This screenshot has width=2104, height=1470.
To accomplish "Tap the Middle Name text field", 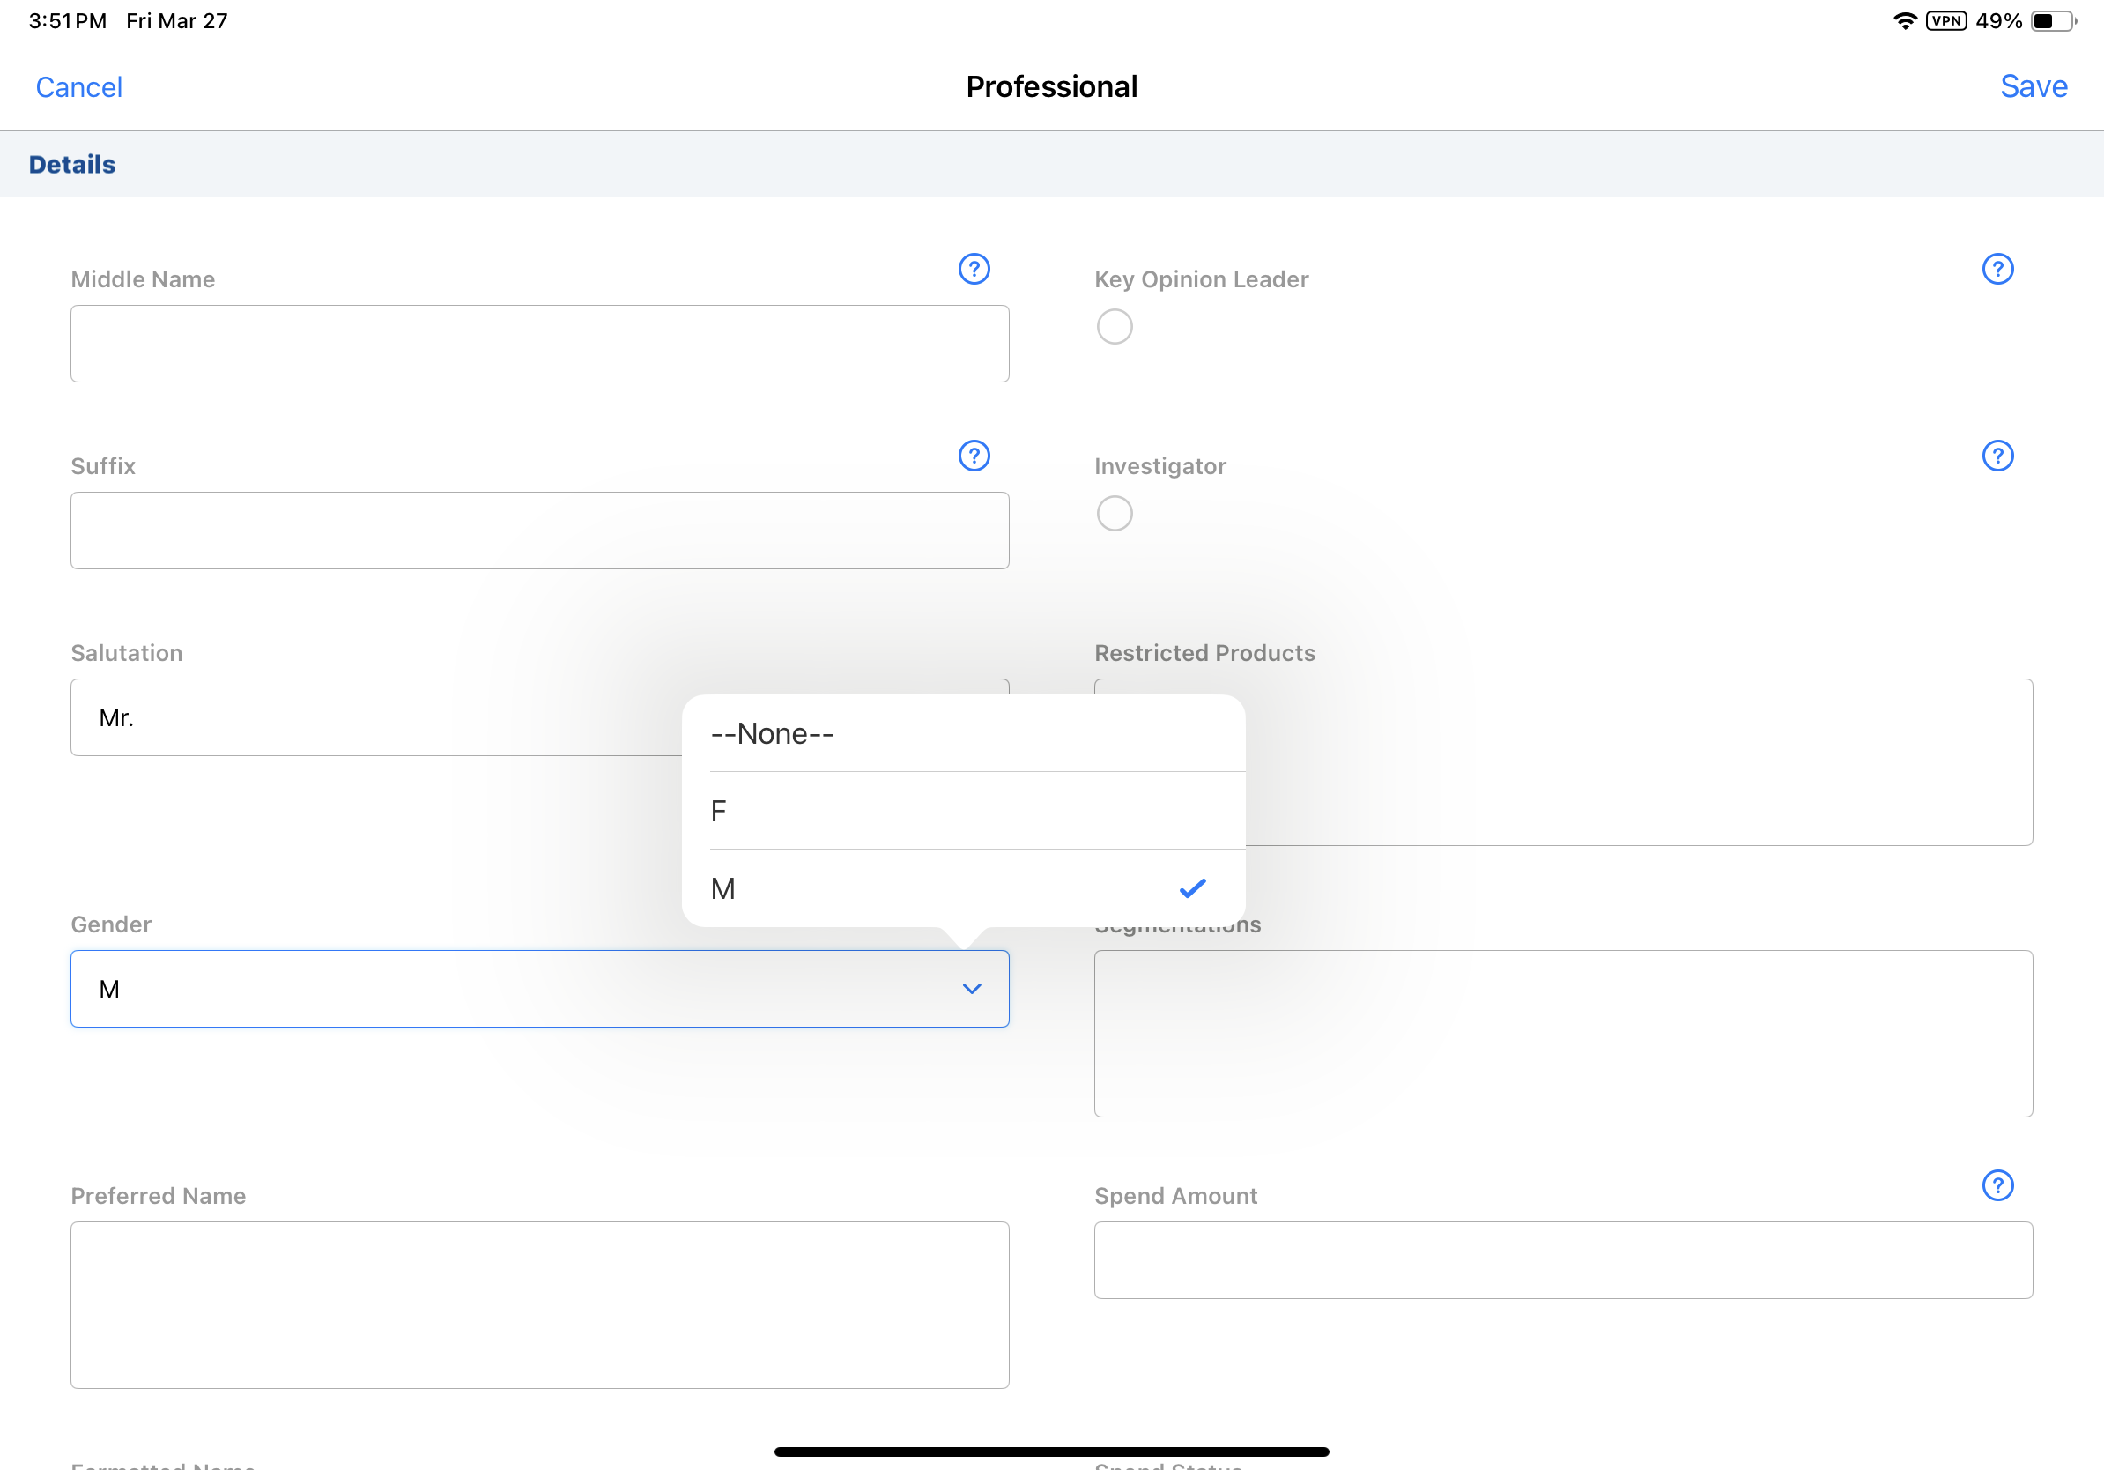I will click(540, 344).
